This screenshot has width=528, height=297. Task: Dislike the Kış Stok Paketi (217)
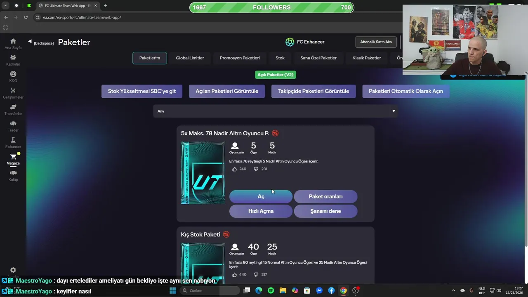coord(256,275)
